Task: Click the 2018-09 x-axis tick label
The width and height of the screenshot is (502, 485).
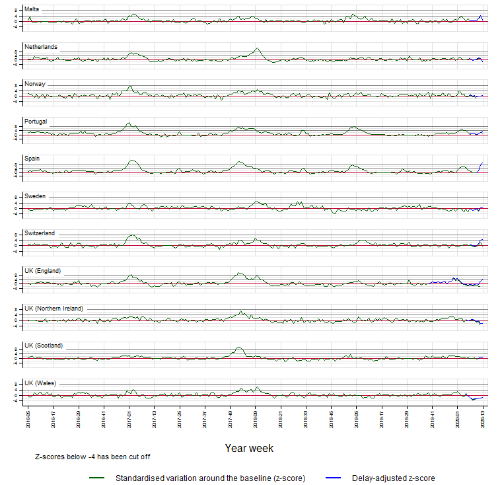Action: click(x=256, y=420)
